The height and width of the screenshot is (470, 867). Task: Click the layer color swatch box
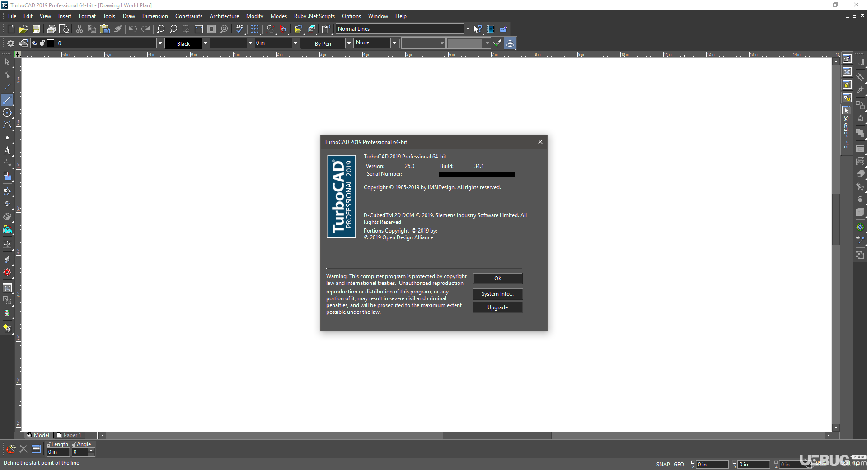coord(51,43)
